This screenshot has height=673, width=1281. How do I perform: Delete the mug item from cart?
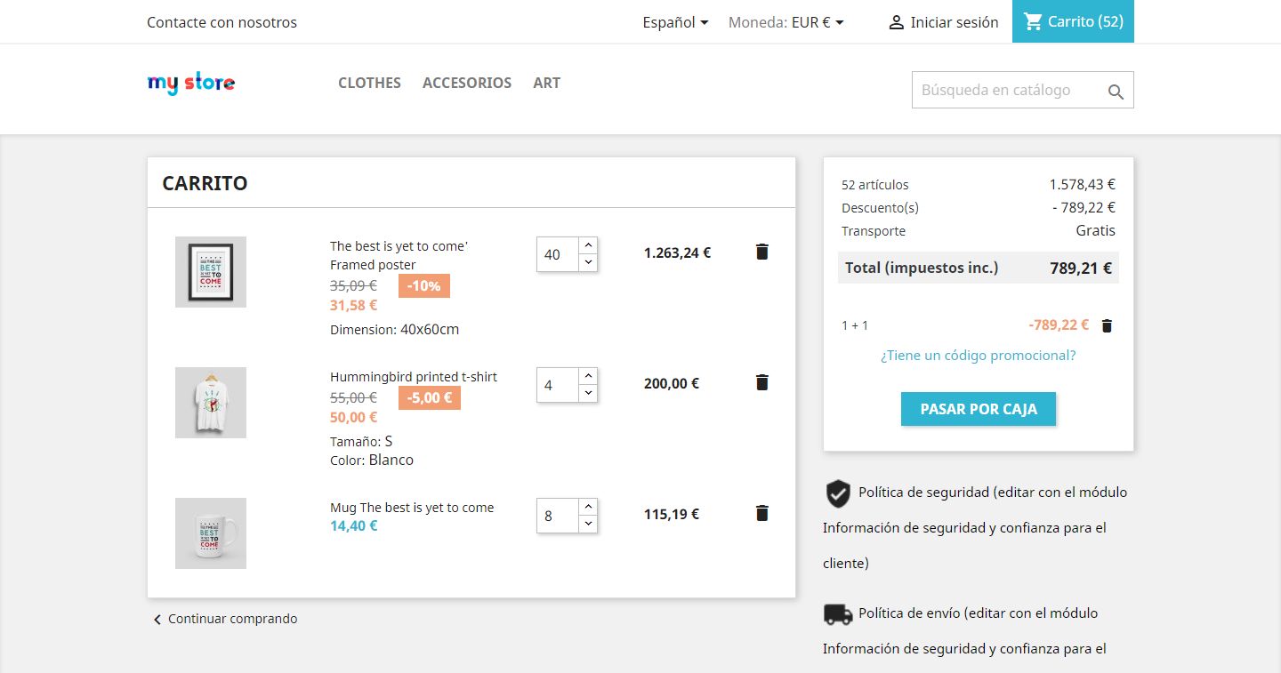point(761,514)
